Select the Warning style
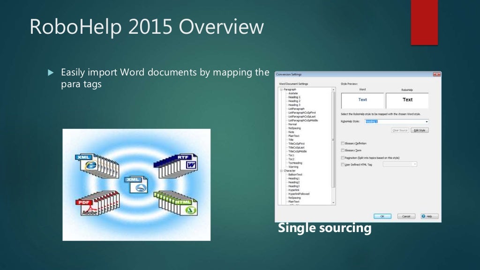The width and height of the screenshot is (480, 270). pyautogui.click(x=293, y=167)
